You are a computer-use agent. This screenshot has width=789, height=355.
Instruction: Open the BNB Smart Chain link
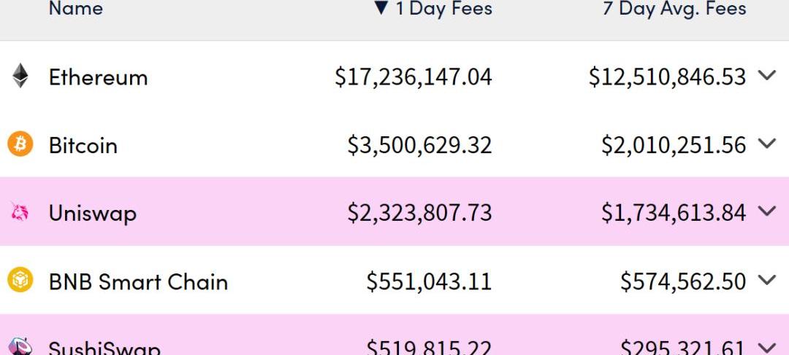(138, 281)
